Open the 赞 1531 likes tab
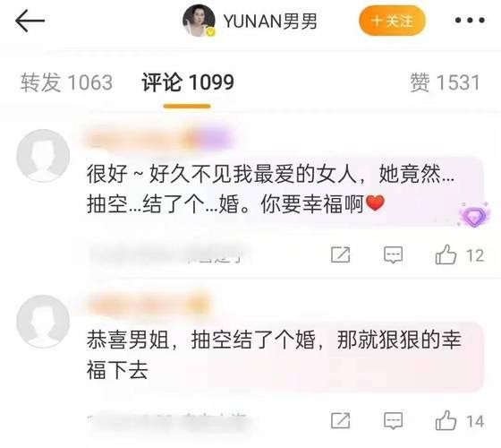The height and width of the screenshot is (448, 501). (x=446, y=82)
